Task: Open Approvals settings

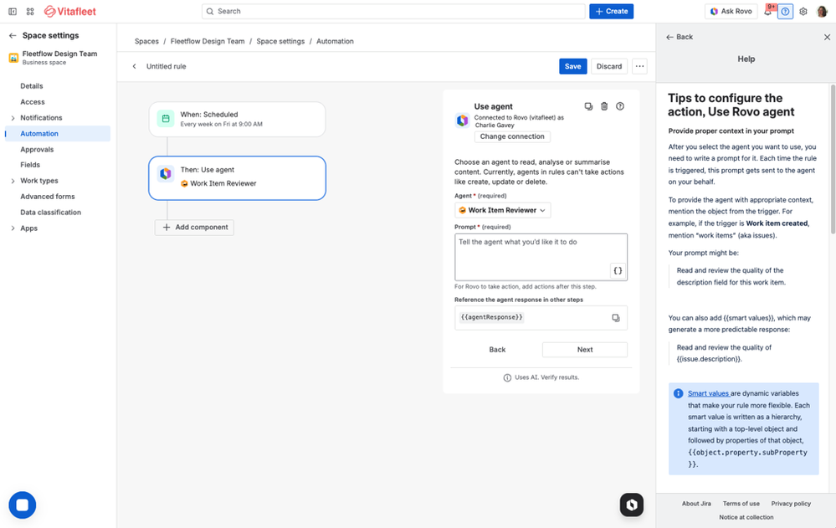Action: 37,149
